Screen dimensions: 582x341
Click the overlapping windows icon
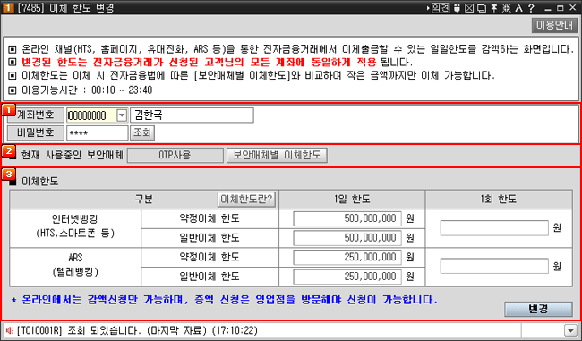click(482, 8)
